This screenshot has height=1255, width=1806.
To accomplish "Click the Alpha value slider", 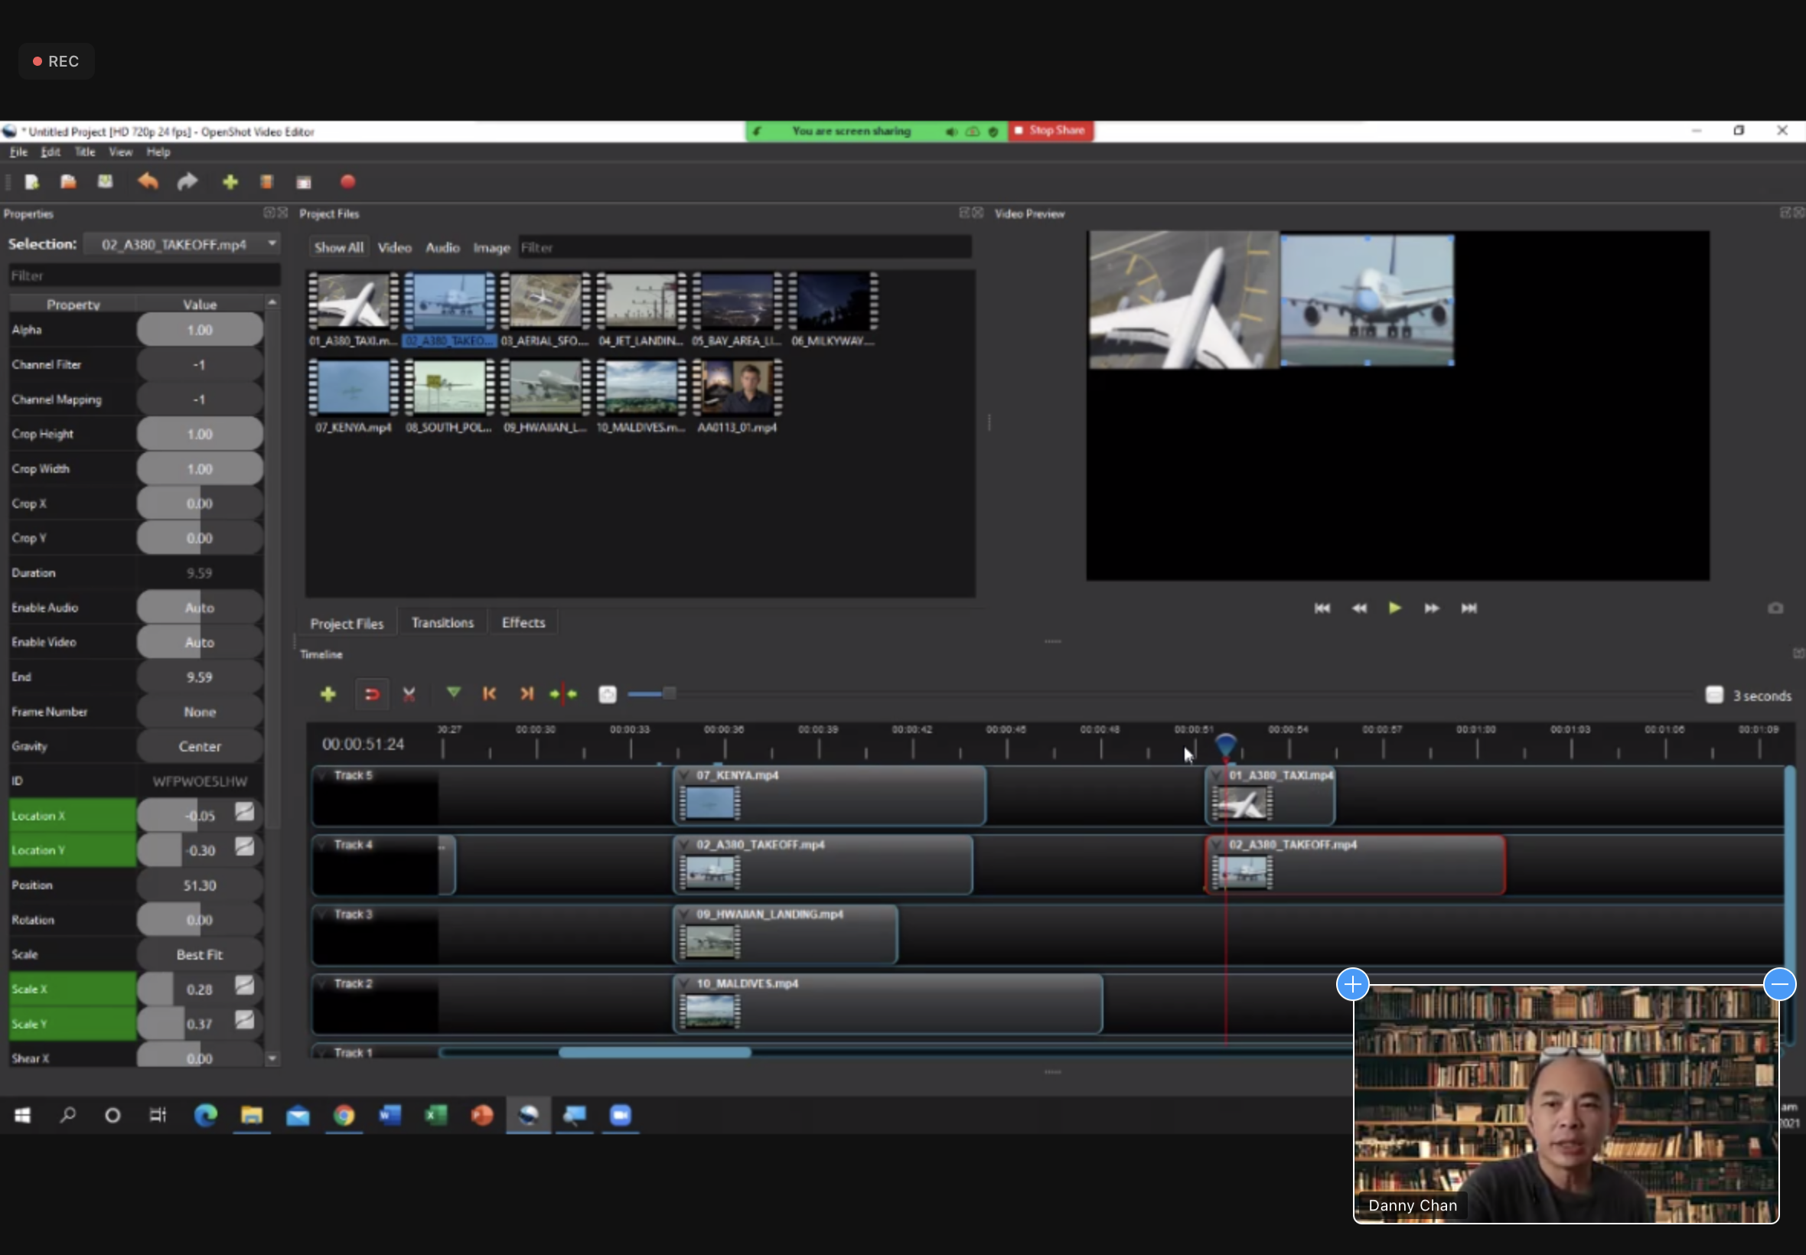I will click(x=200, y=331).
